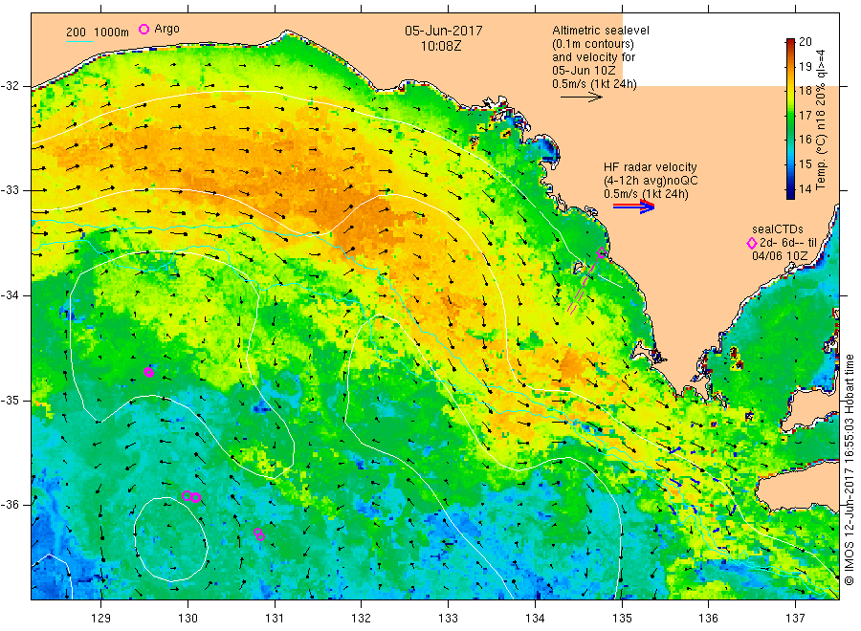
Task: Click the '04/06 10Z' text
Action: tap(780, 256)
